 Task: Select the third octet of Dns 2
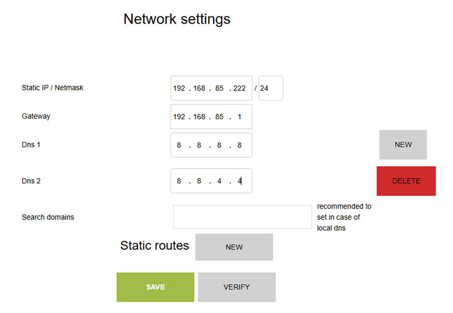click(x=219, y=181)
